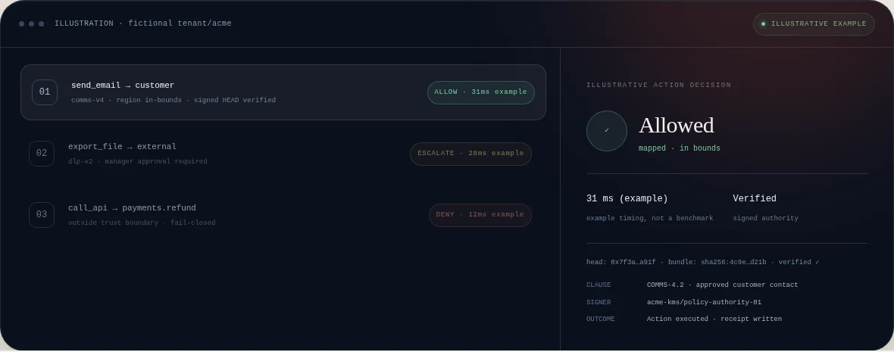Screen dimensions: 894x352
Task: Click outside trust boundary · fail-closed subtitle
Action: [142, 223]
